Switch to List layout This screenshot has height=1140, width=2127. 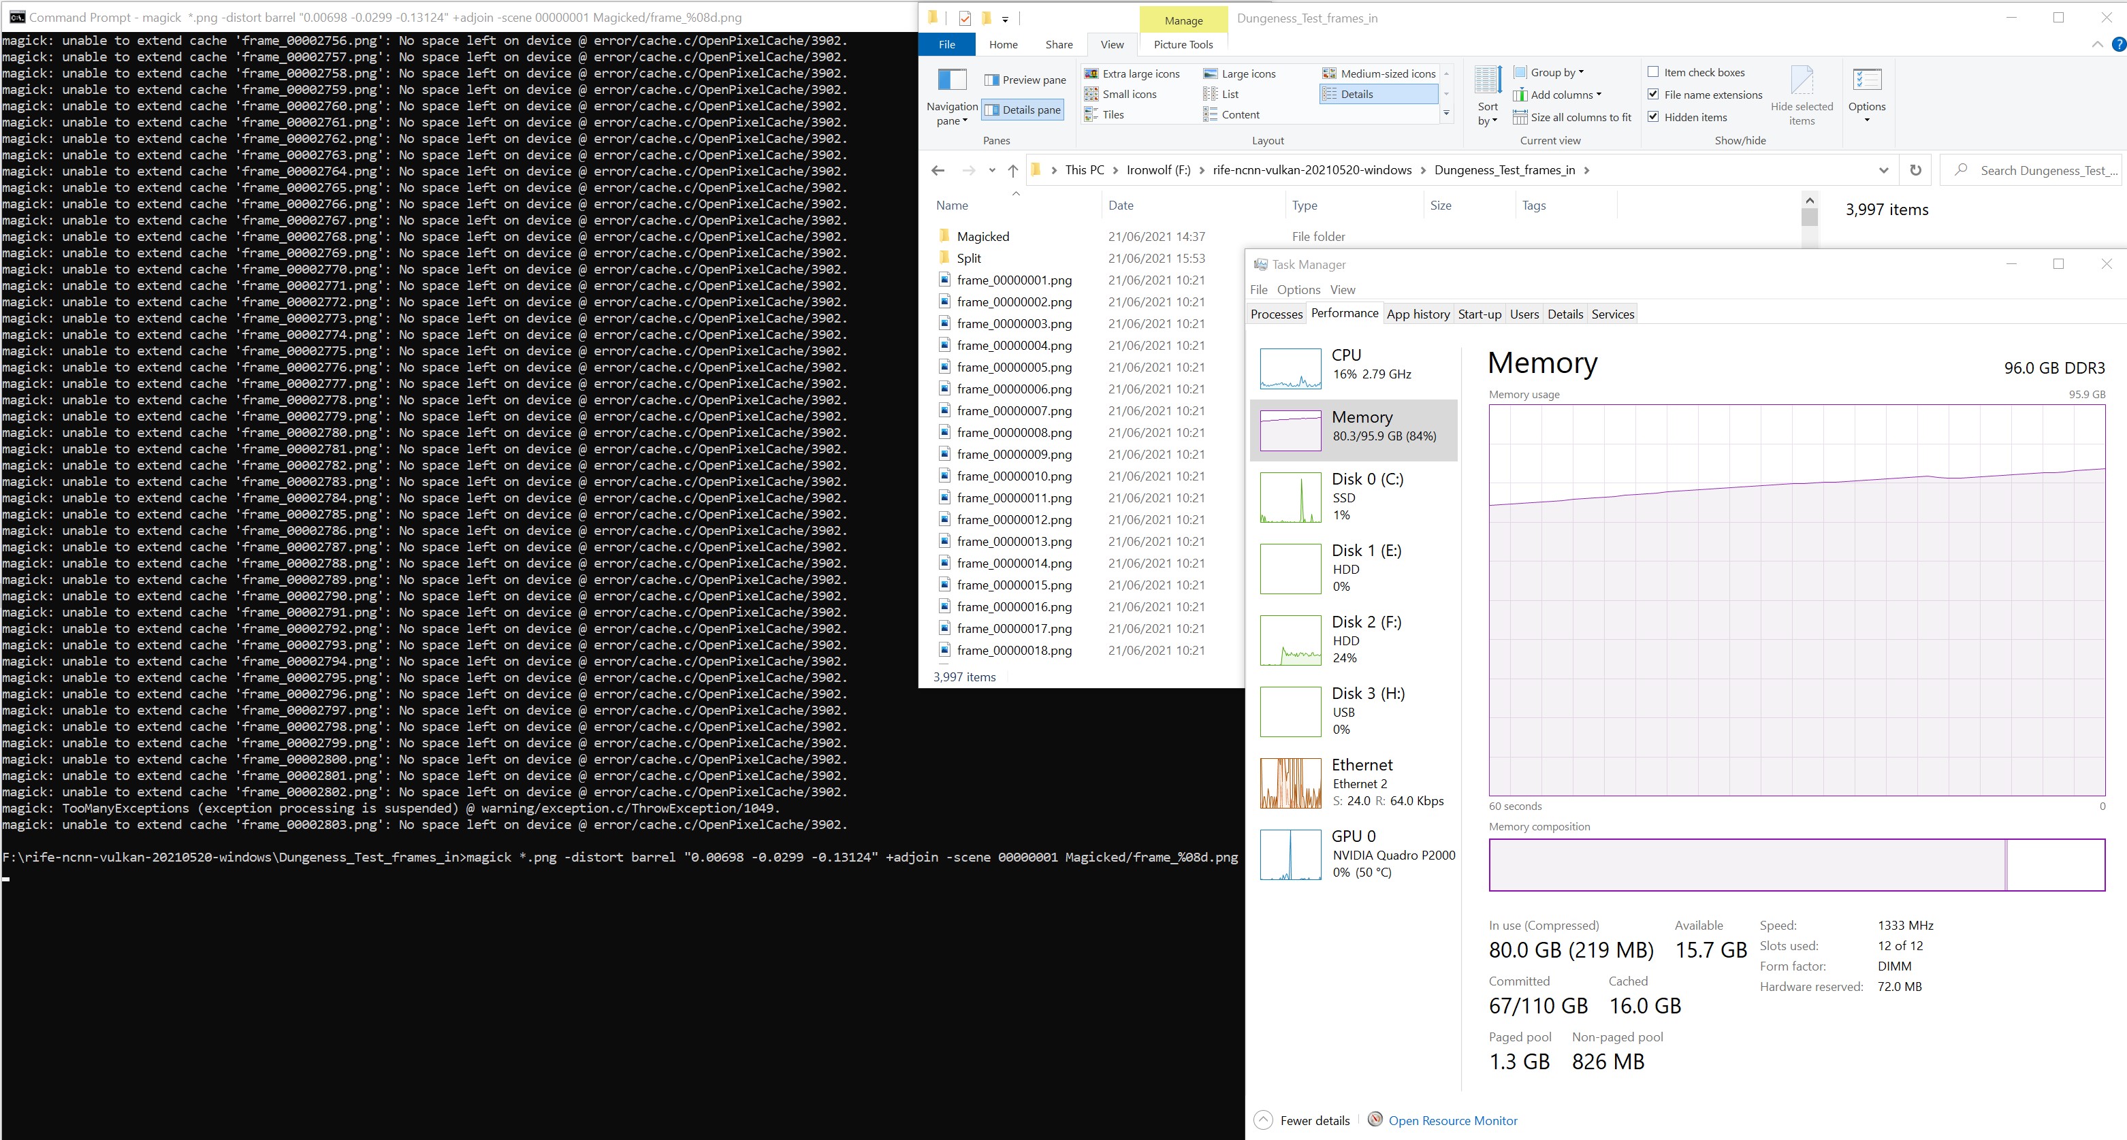coord(1221,94)
